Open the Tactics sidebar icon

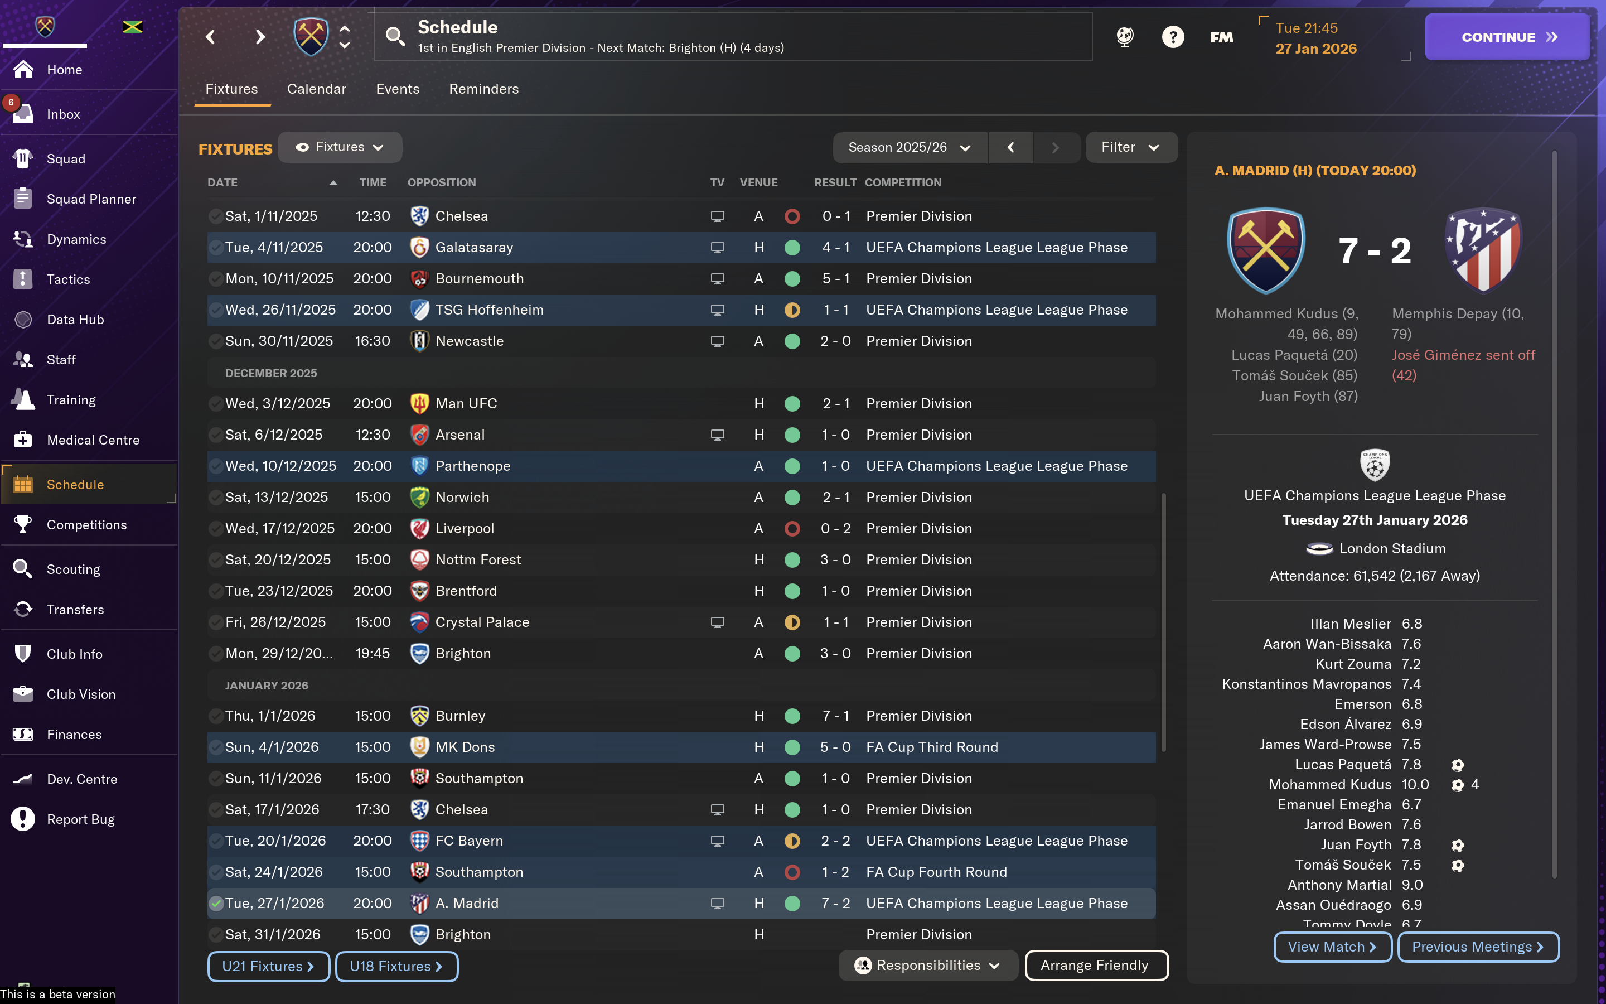click(23, 279)
